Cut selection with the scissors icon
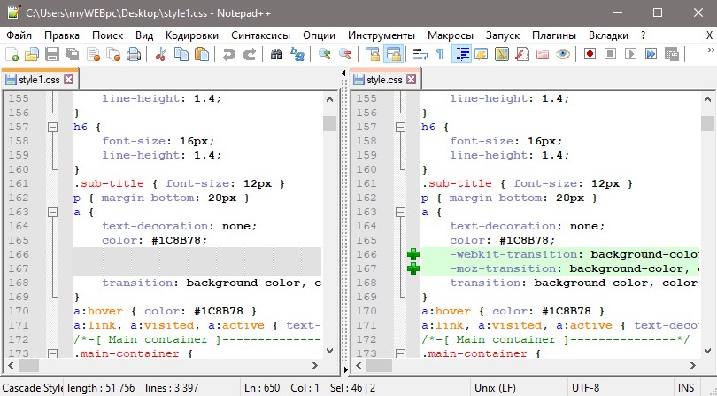Screen dimensions: 717x396 pos(160,54)
